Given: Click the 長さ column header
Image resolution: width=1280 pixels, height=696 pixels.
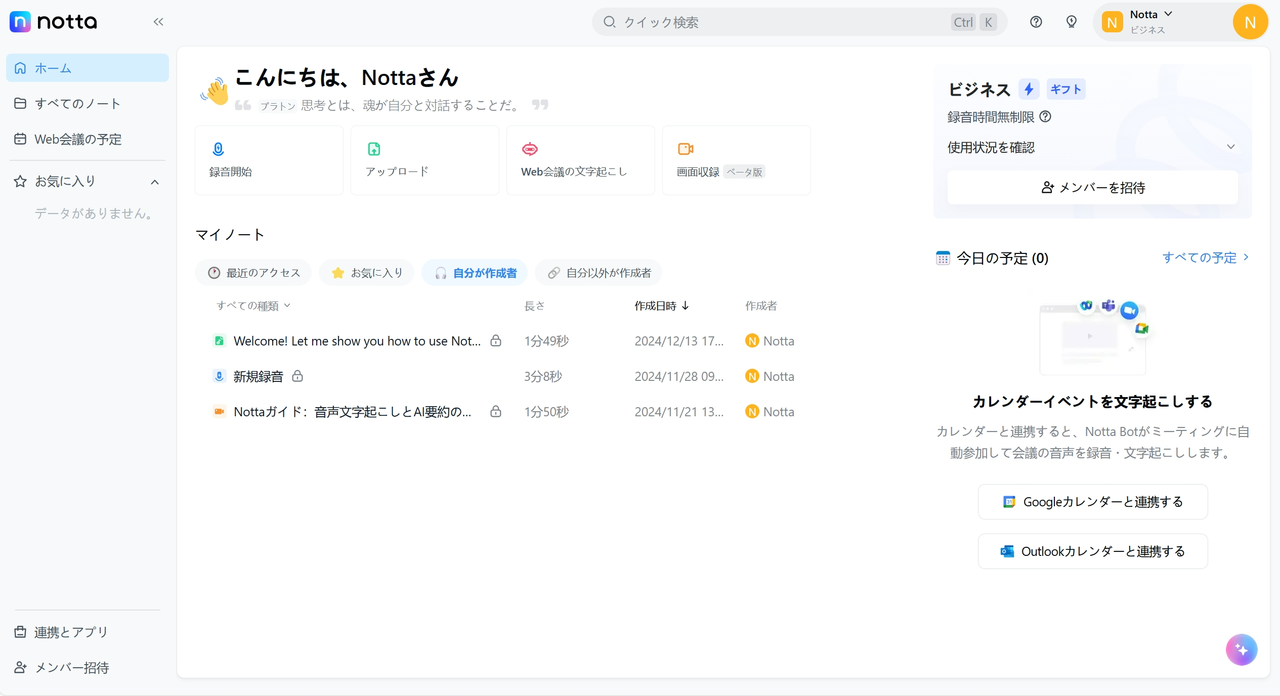Looking at the screenshot, I should (534, 306).
